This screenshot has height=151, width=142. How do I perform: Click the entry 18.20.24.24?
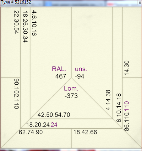(42, 125)
